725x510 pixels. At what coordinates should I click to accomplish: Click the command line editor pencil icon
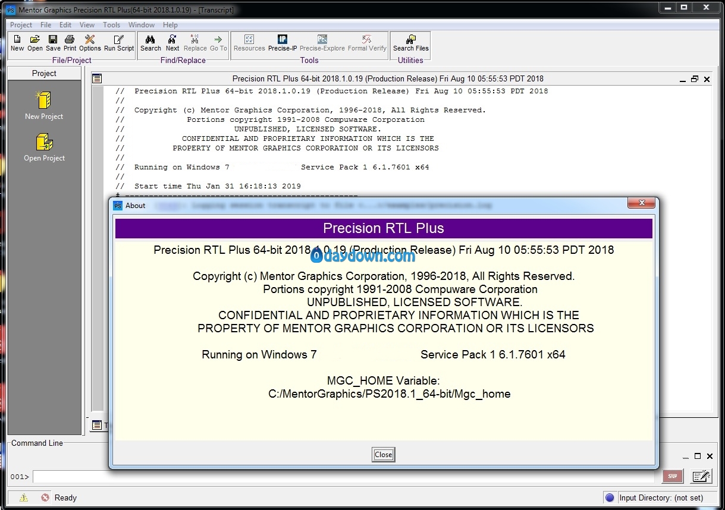click(702, 476)
